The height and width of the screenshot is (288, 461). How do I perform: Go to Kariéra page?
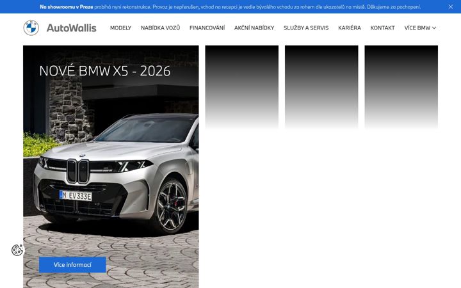coord(350,28)
